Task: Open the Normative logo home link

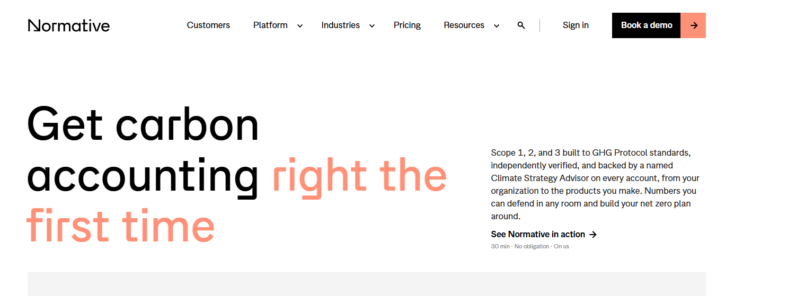Action: pos(69,25)
